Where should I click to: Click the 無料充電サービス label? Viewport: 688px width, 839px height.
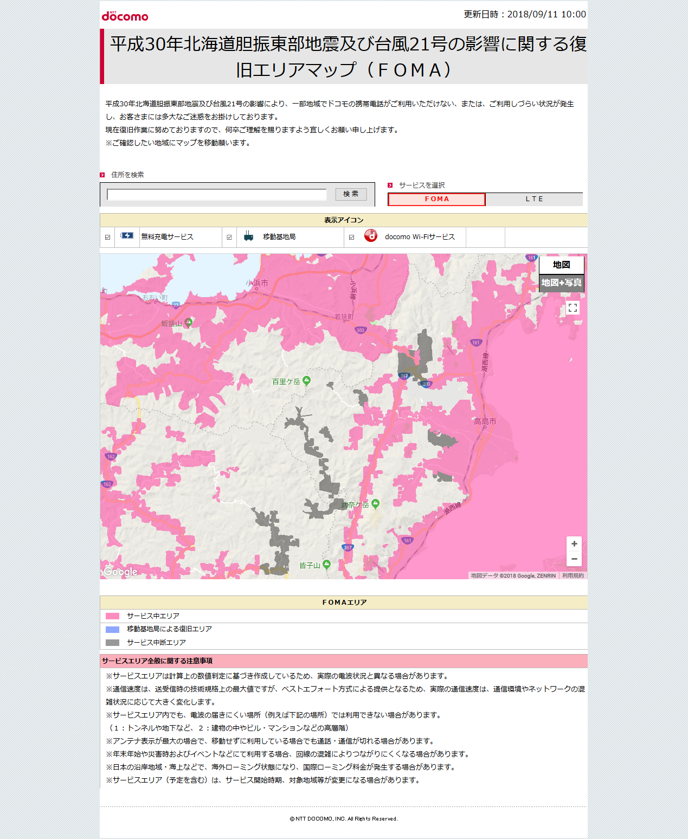[x=167, y=236]
